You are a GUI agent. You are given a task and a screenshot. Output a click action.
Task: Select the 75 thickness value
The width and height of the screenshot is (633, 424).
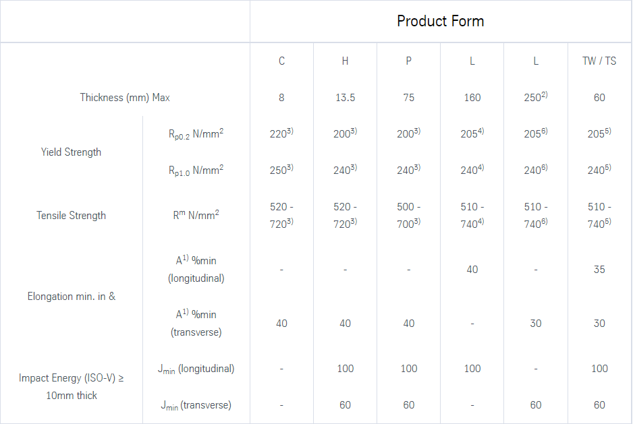408,98
